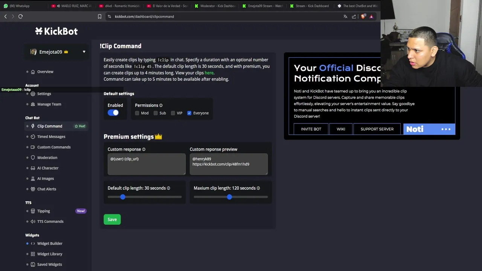Screen dimensions: 482x271
Task: Click Custom response info icon
Action: tap(143, 149)
